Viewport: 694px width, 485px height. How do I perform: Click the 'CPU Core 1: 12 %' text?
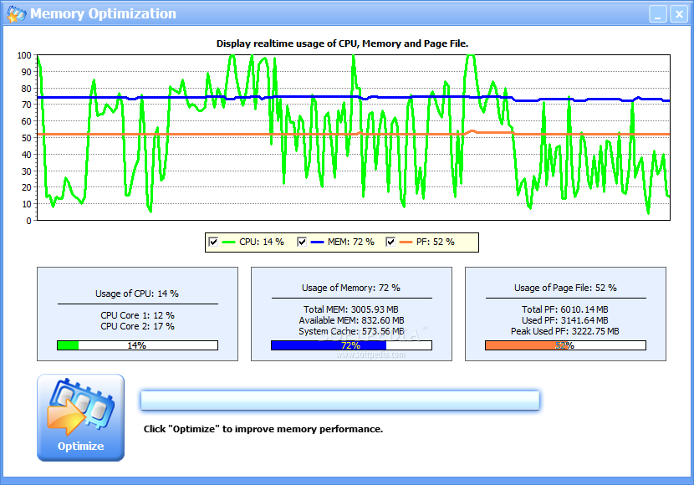pyautogui.click(x=137, y=315)
